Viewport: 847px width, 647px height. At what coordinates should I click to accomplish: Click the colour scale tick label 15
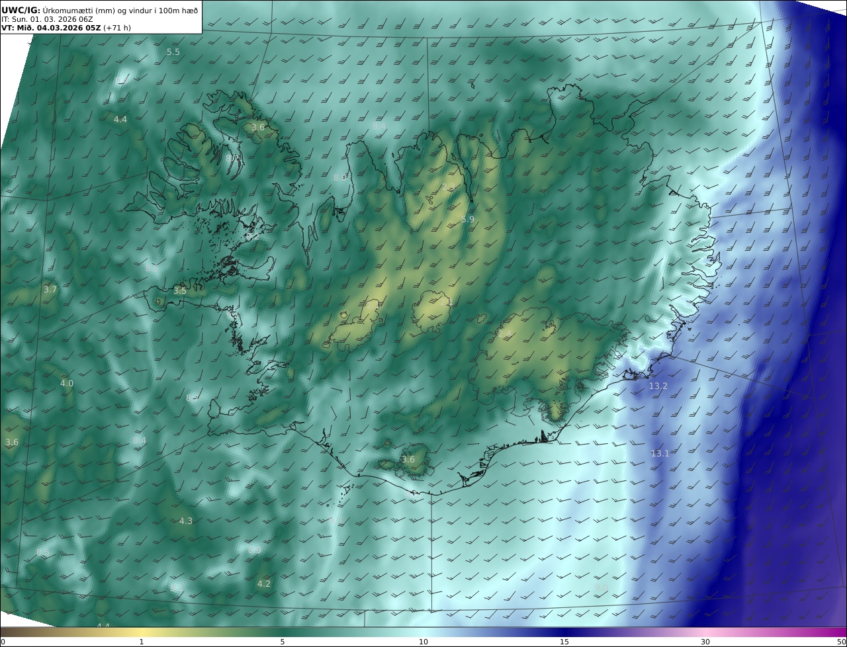click(x=564, y=642)
